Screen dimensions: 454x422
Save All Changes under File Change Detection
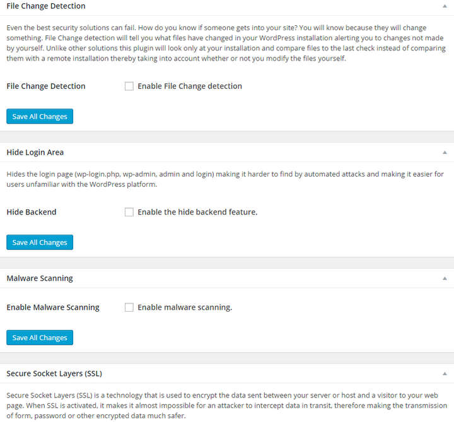(x=40, y=117)
